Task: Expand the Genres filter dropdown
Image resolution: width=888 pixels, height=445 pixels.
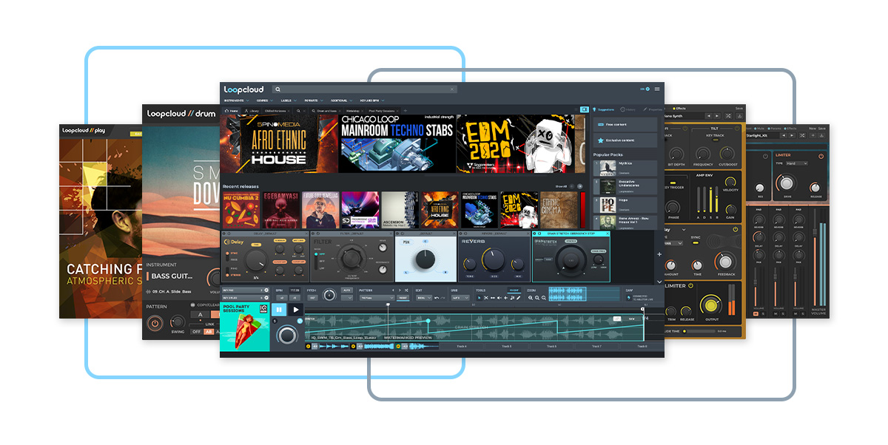Action: (x=265, y=101)
